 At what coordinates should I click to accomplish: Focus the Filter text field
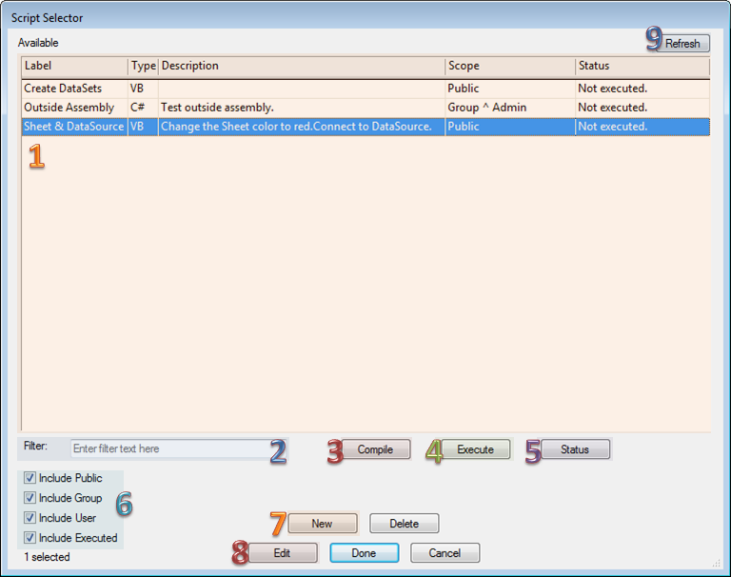click(167, 448)
